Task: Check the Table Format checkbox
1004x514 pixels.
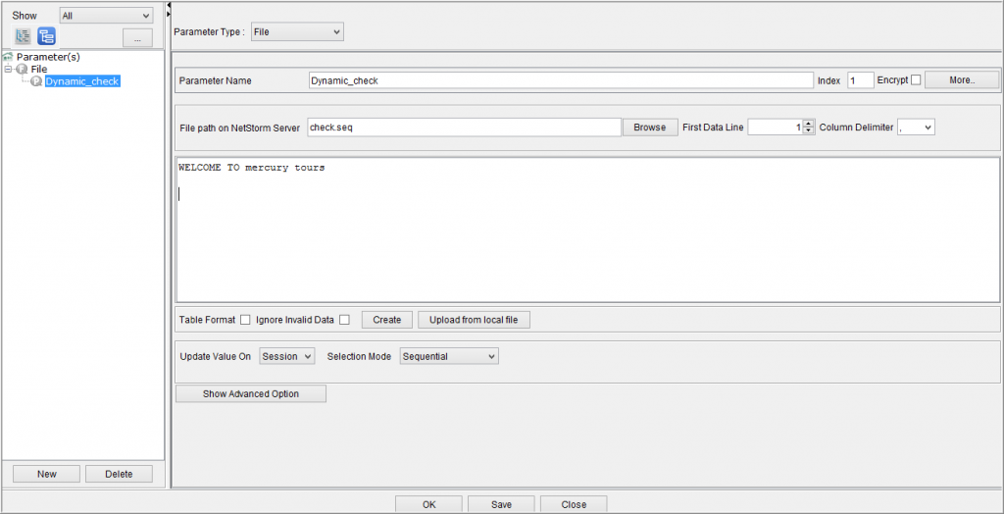Action: pyautogui.click(x=245, y=320)
